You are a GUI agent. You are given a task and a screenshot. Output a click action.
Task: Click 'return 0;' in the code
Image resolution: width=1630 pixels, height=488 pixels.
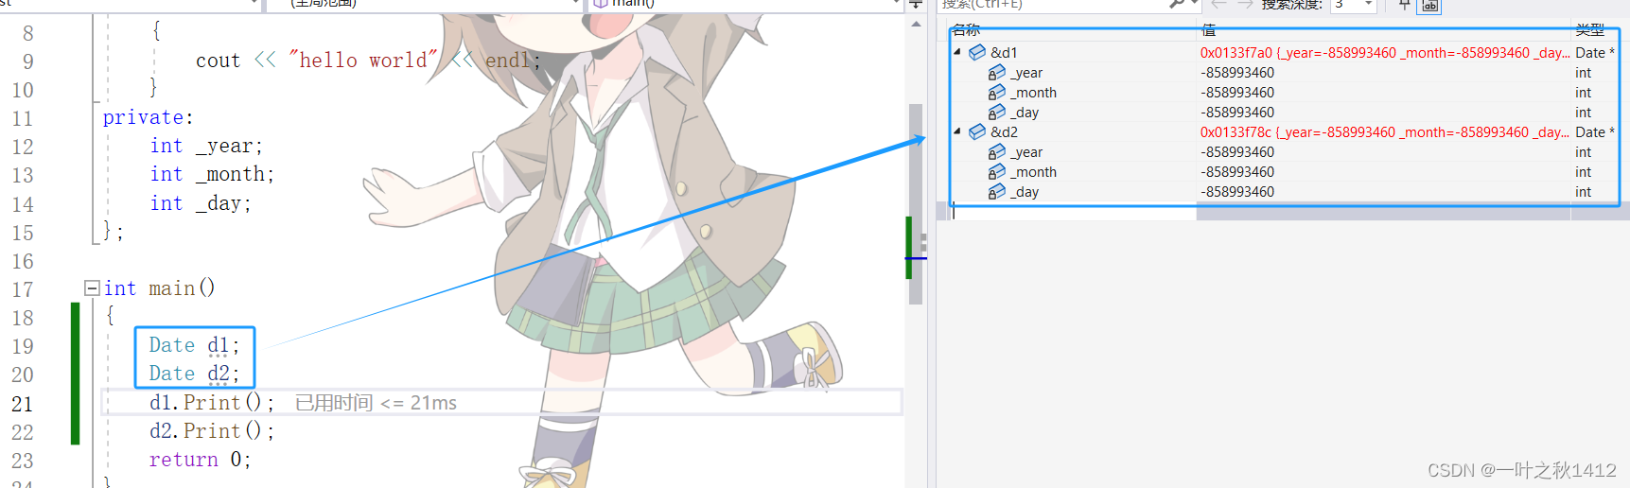pos(200,460)
